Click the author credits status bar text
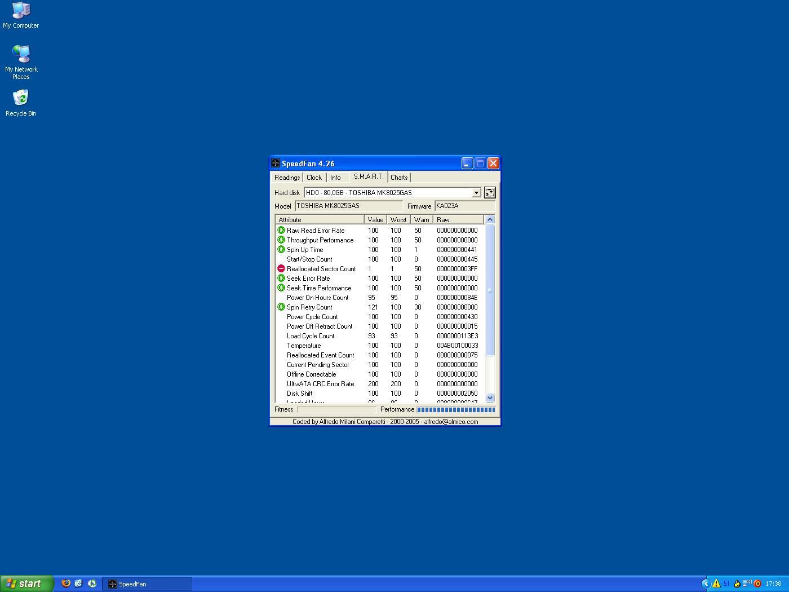Image resolution: width=789 pixels, height=592 pixels. coord(385,422)
